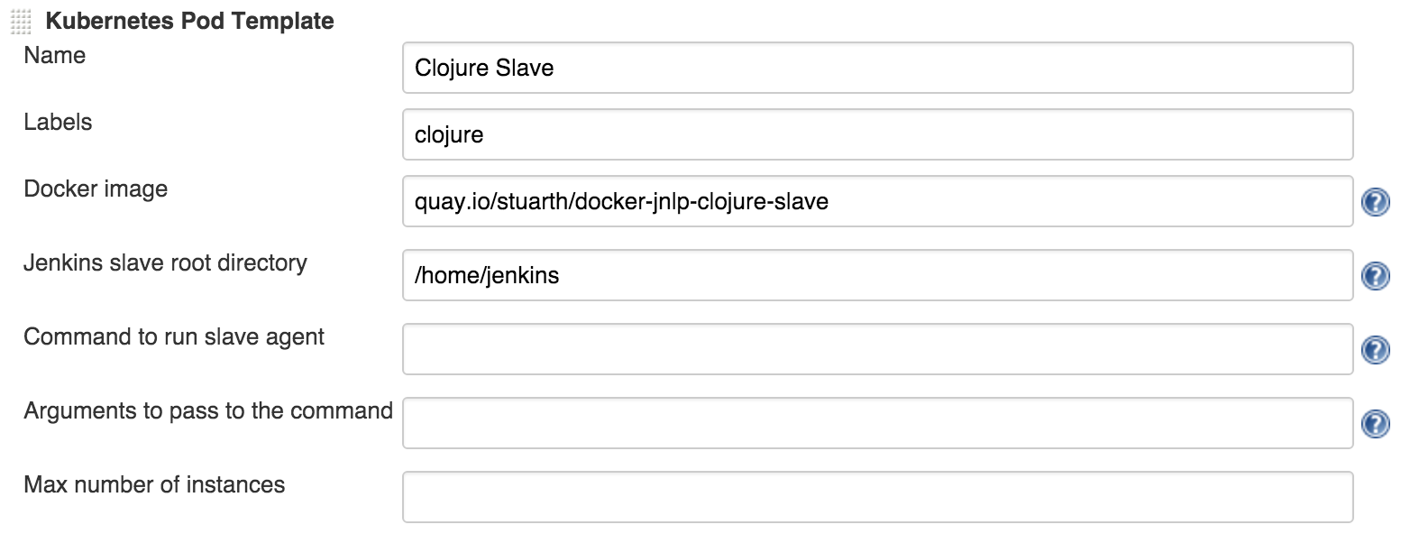Click the Kubernetes Pod Template drag handle

[21, 22]
